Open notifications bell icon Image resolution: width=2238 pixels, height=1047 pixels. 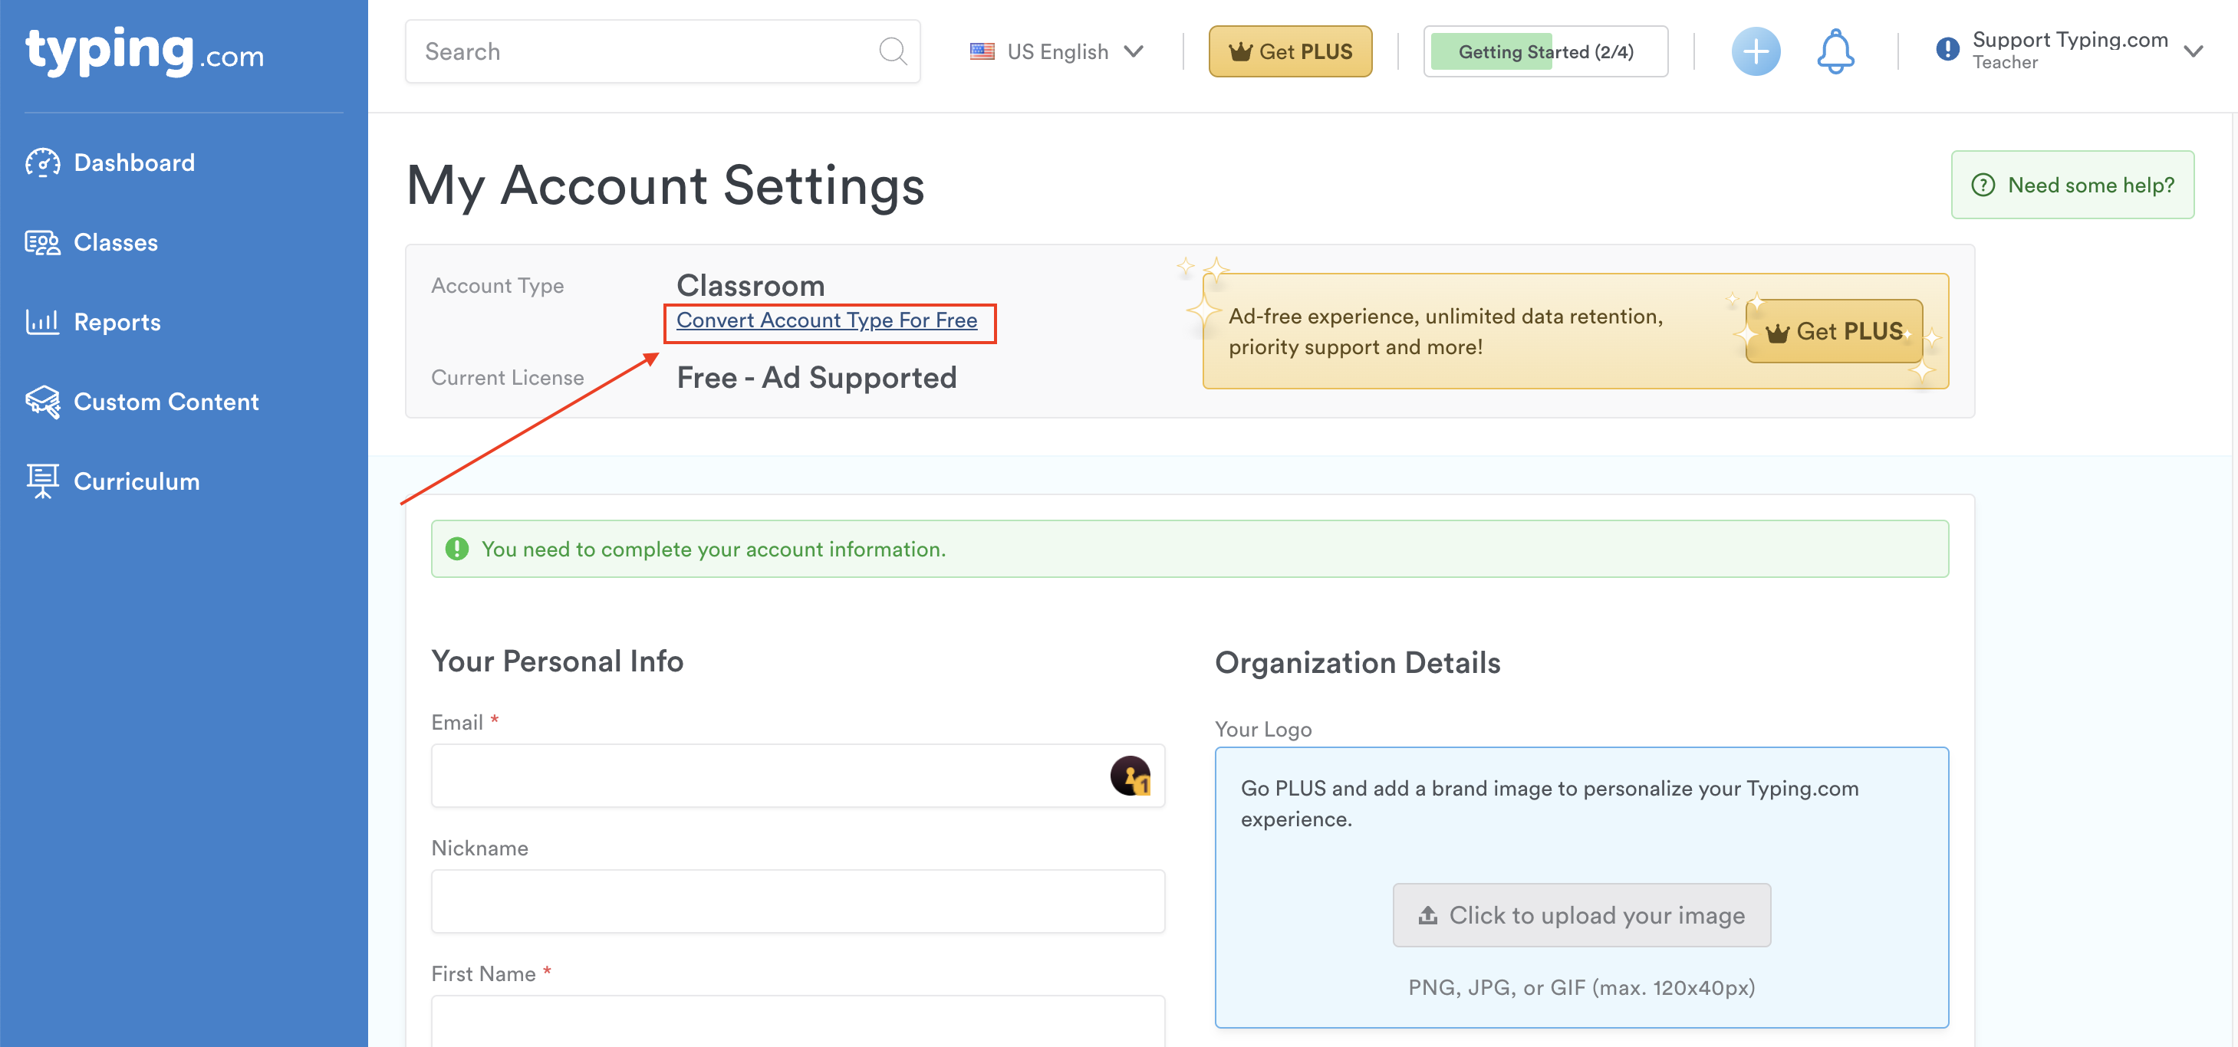click(x=1835, y=51)
